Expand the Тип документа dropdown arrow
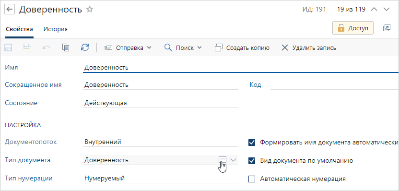 coord(234,160)
